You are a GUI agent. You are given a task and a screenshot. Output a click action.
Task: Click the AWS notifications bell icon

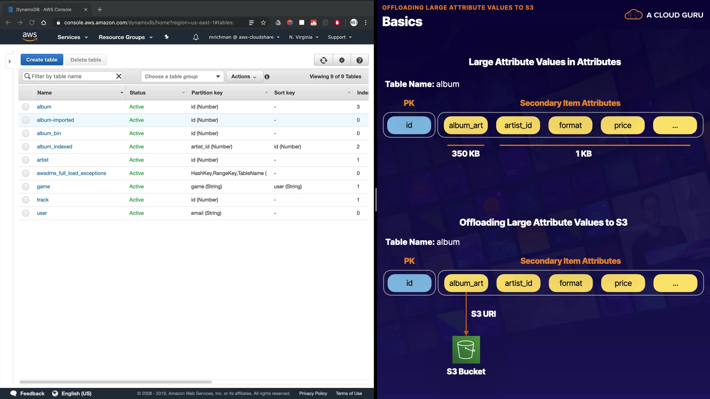tap(196, 37)
